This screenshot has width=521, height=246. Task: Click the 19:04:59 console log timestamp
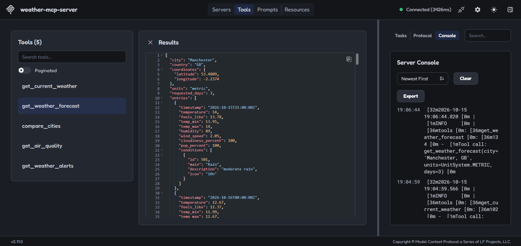(408, 182)
